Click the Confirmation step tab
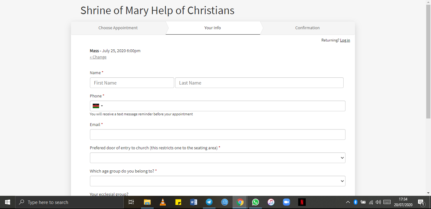Screen dimensions: 431x209 pyautogui.click(x=307, y=28)
